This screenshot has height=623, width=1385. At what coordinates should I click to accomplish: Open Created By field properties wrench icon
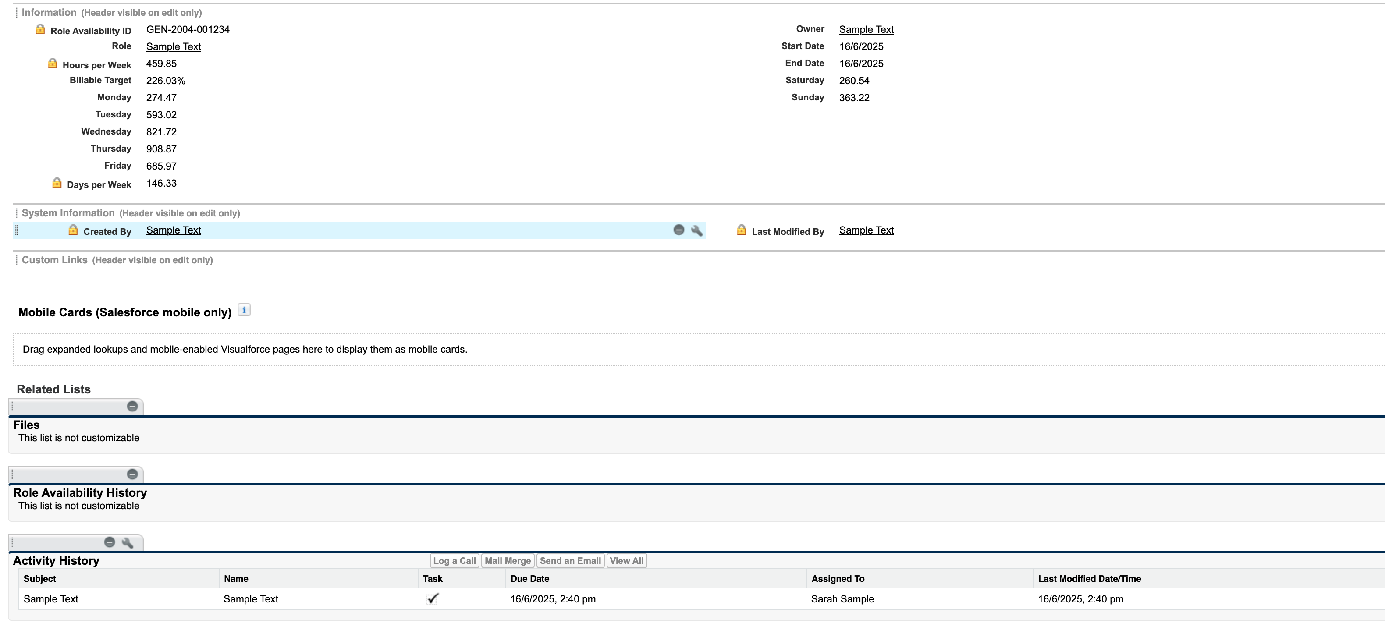pyautogui.click(x=696, y=230)
